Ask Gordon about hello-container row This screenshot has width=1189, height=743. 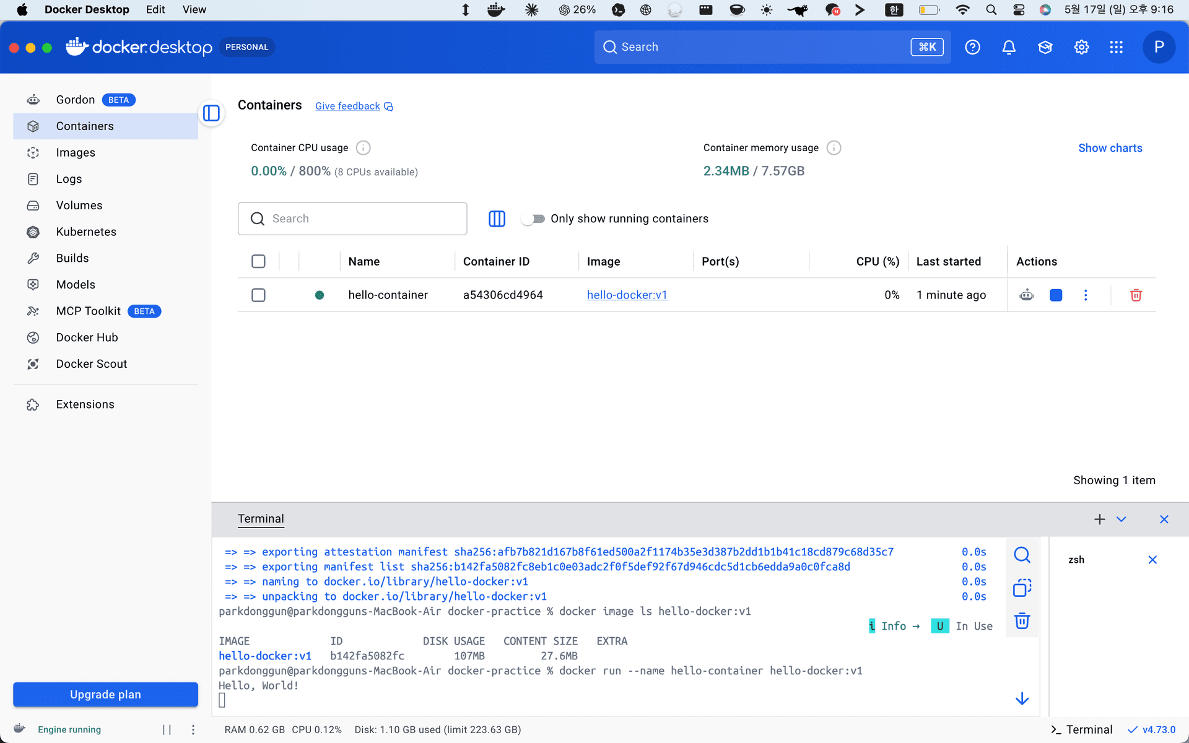(1027, 295)
